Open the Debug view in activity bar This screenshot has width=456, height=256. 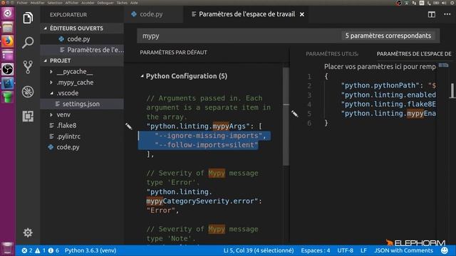pyautogui.click(x=28, y=92)
